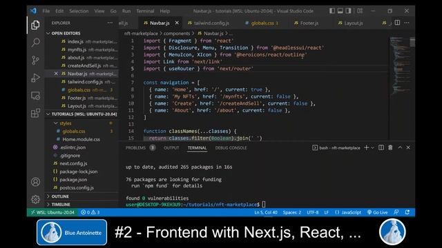Open Home.module.css in file tree
The height and width of the screenshot is (248, 442).
pos(81,139)
